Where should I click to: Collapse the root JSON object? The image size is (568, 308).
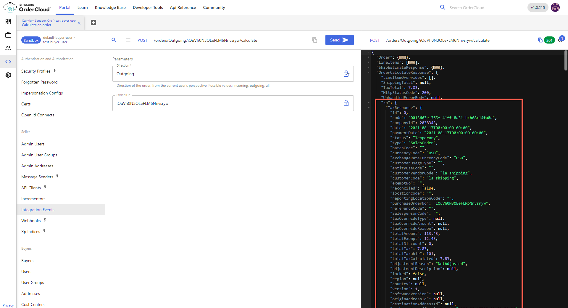pyautogui.click(x=369, y=52)
